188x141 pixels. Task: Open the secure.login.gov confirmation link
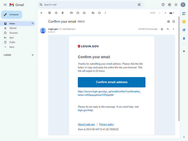point(109,93)
